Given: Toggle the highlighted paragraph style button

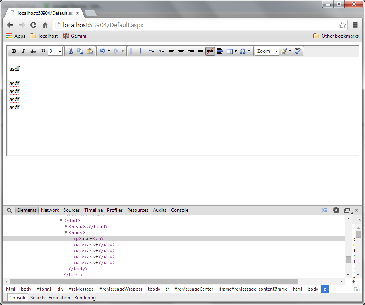Looking at the screenshot, I should pyautogui.click(x=210, y=51).
